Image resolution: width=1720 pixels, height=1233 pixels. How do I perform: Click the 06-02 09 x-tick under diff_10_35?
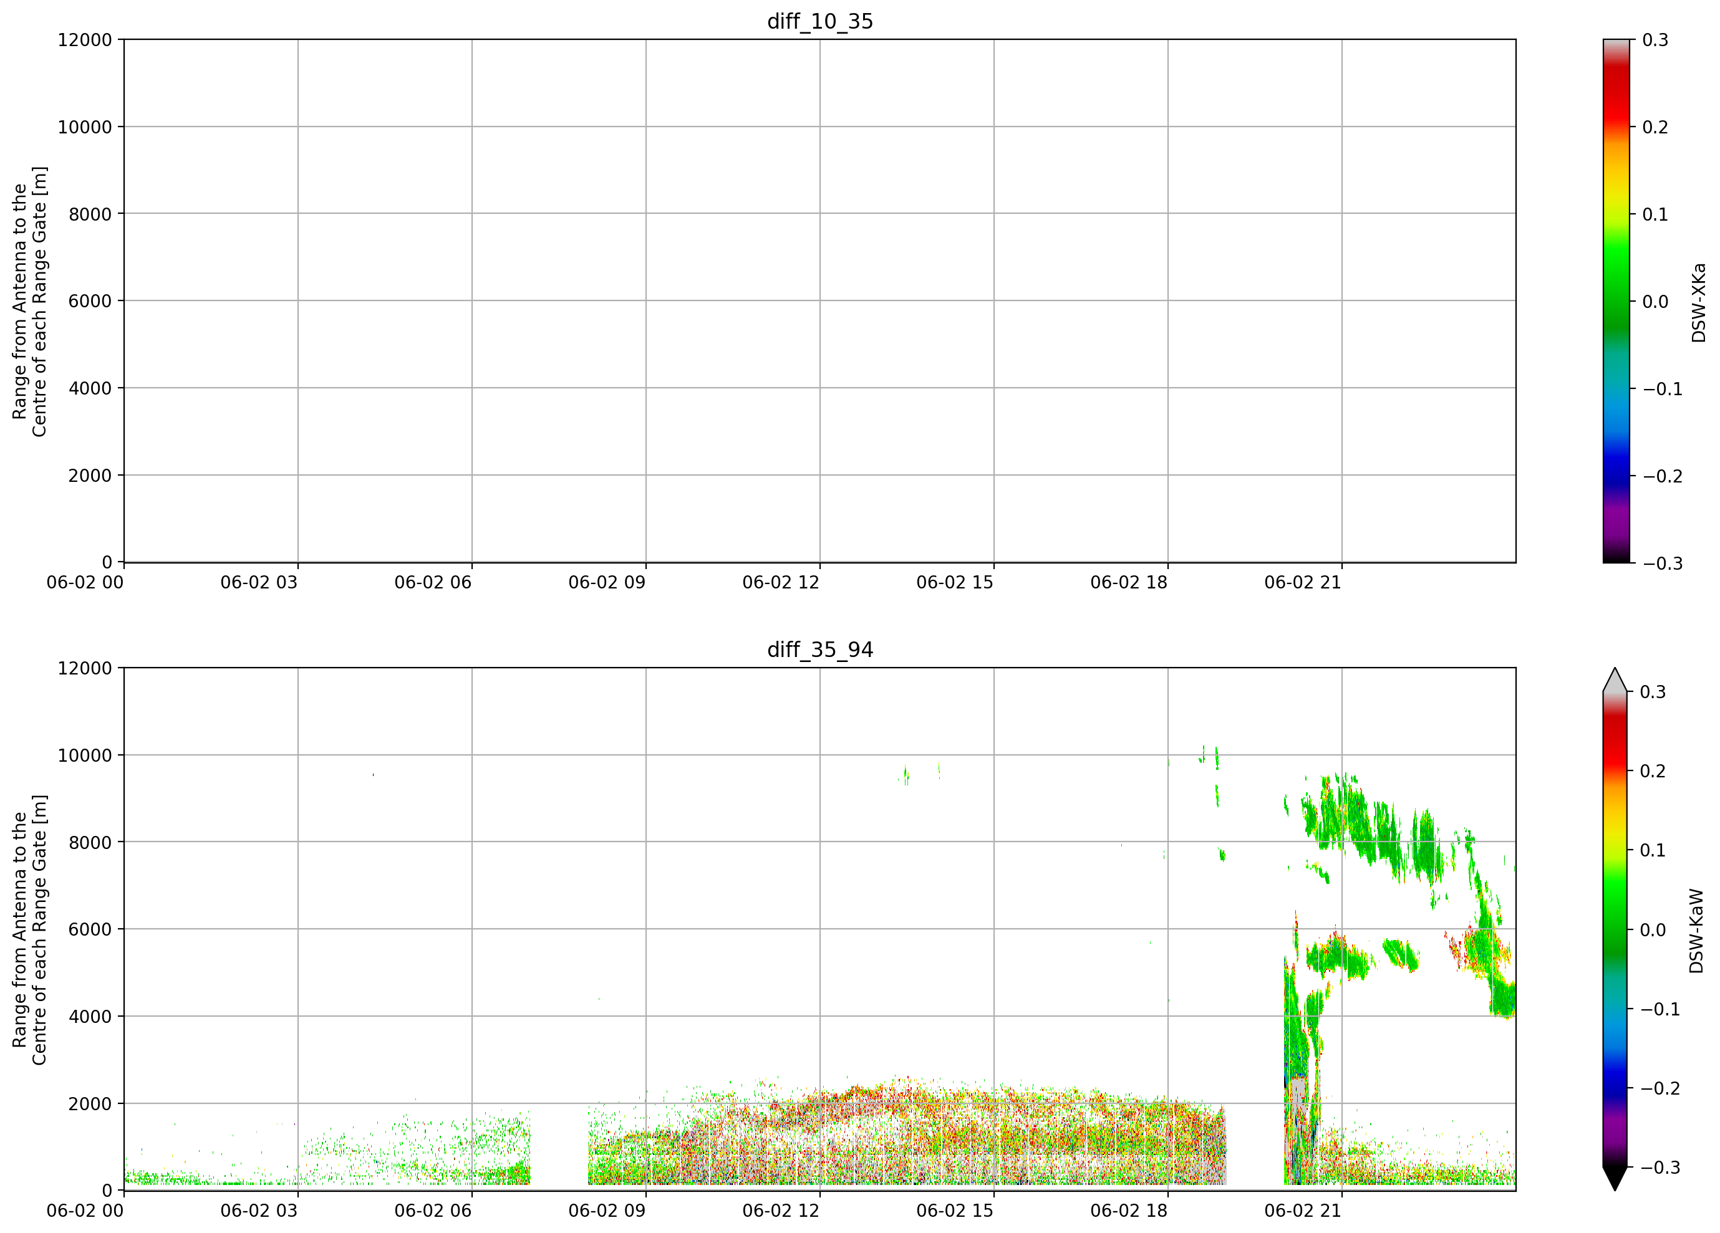[607, 582]
